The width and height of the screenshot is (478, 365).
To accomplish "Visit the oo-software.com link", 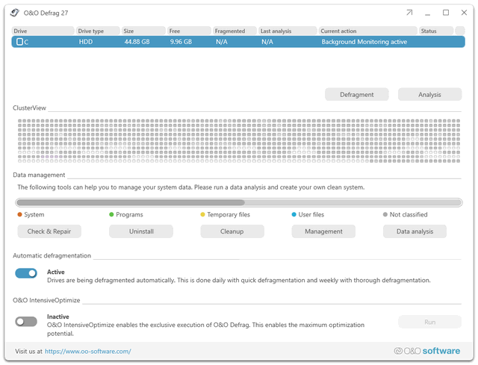I will [x=87, y=351].
